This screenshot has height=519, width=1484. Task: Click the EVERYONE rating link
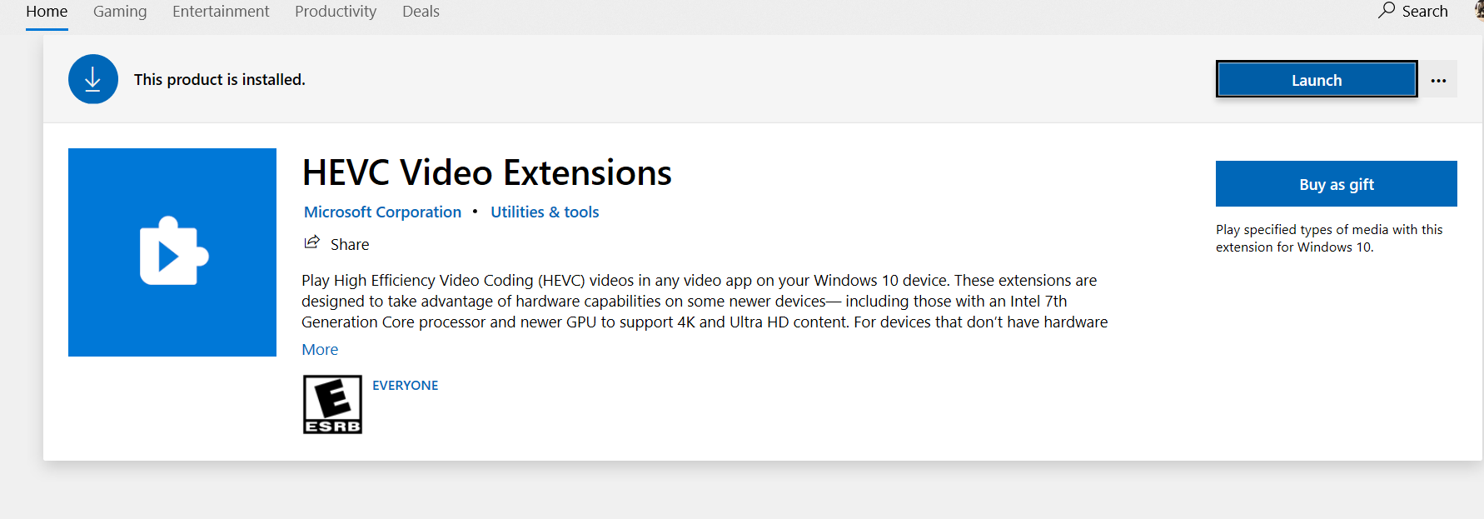point(405,385)
